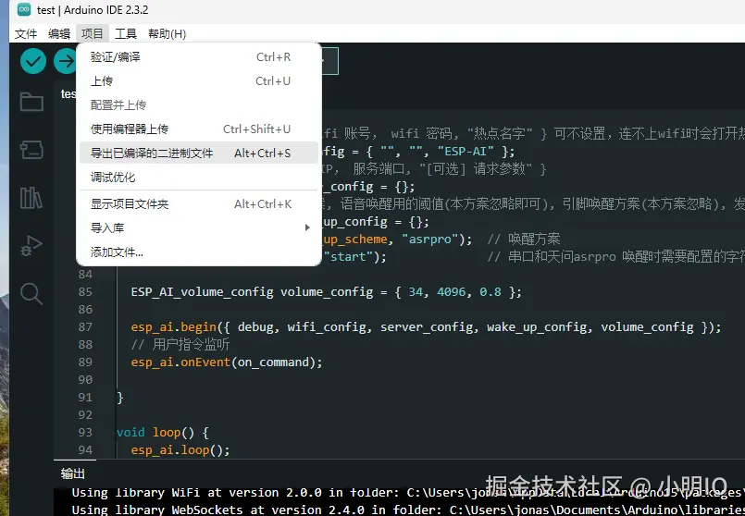Click the esp_ai.onEvent(on_command) line
The width and height of the screenshot is (745, 516).
pyautogui.click(x=227, y=362)
